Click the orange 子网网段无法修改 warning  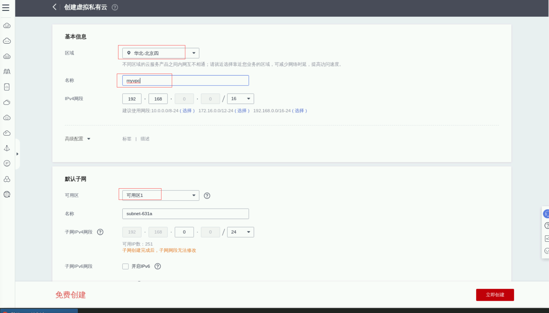(x=159, y=250)
